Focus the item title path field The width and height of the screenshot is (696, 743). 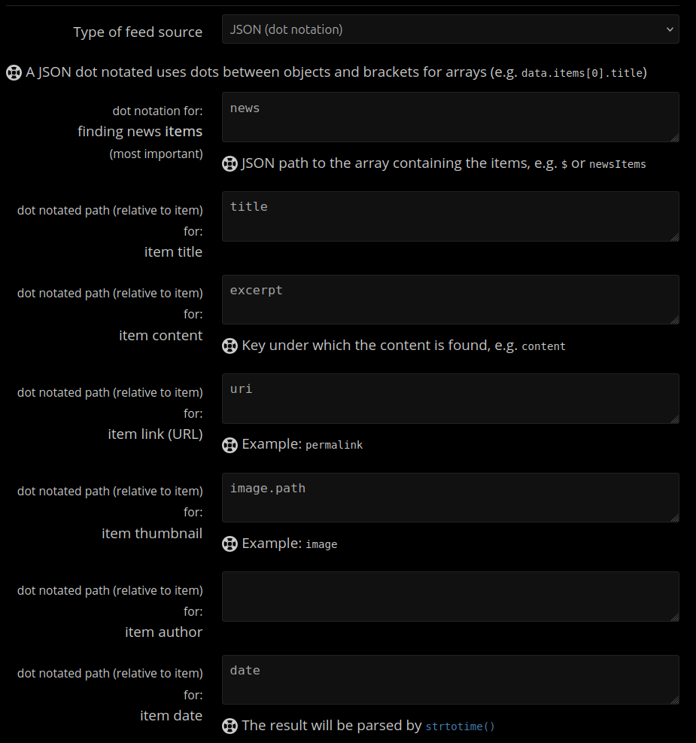point(450,217)
